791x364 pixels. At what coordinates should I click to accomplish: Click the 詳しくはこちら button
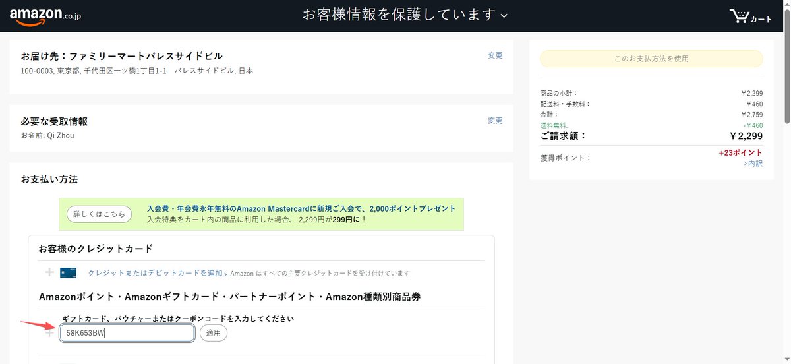point(99,214)
